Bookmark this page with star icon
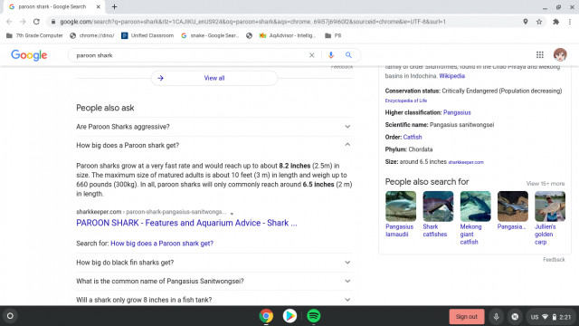 tap(539, 22)
